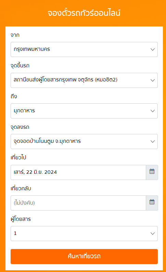The width and height of the screenshot is (166, 272).
Task: Open boarding point list showing หมอชิต2 station
Action: pos(84,80)
